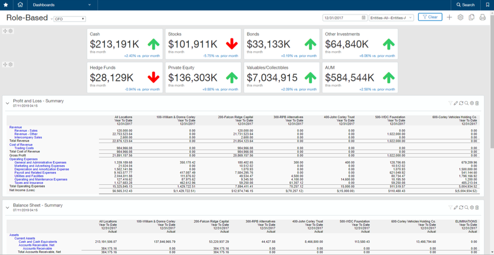Open the Entities-All filter dropdown

pos(391,18)
